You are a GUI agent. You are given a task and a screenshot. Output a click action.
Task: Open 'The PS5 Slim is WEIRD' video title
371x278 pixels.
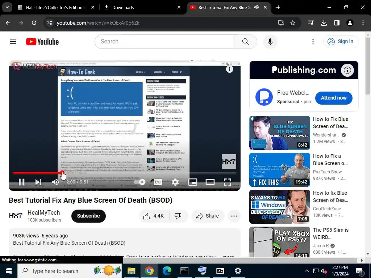pos(331,233)
